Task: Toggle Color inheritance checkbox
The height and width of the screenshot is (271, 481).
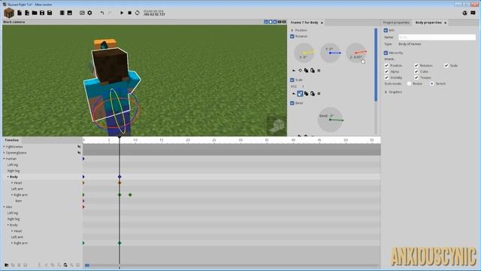Action: [416, 72]
